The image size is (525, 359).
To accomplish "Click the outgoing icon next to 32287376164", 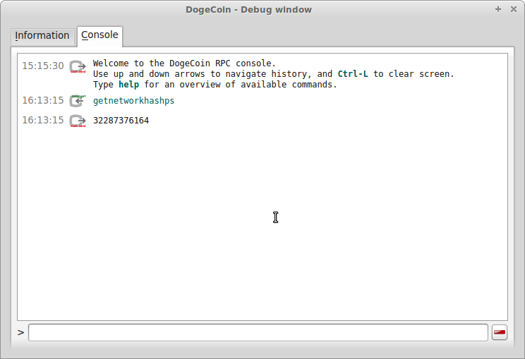I will tap(78, 121).
